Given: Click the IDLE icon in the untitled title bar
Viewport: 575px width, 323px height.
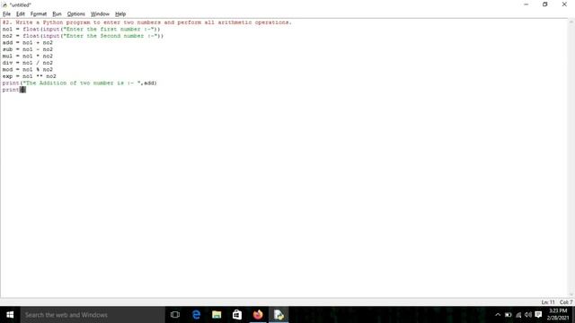Looking at the screenshot, I should click(4, 4).
